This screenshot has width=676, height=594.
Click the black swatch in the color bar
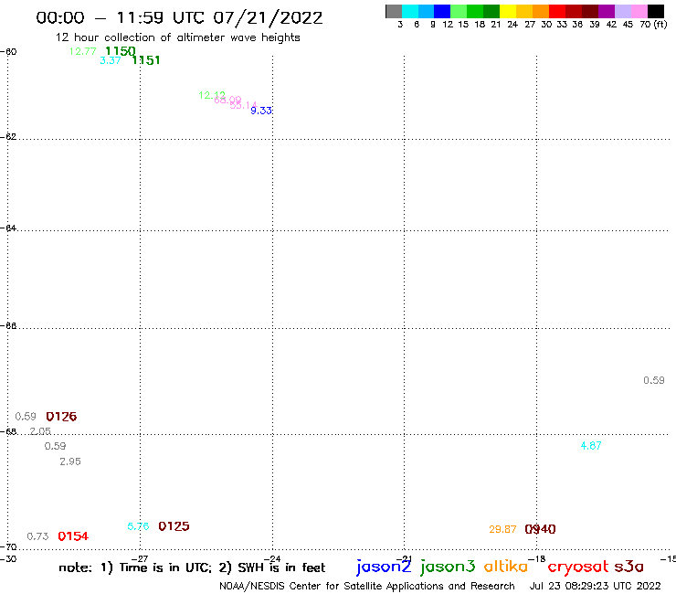[x=656, y=11]
